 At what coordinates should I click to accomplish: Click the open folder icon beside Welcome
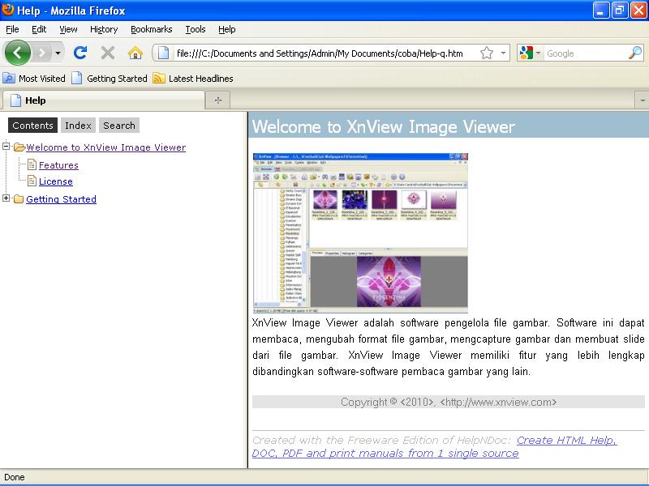pos(19,147)
